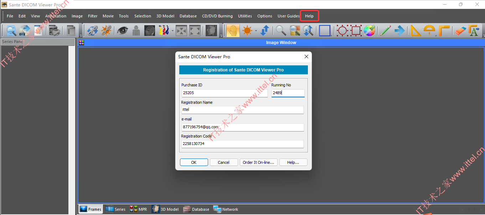
Task: Switch to the 3D Model bottom tab
Action: [x=165, y=209]
